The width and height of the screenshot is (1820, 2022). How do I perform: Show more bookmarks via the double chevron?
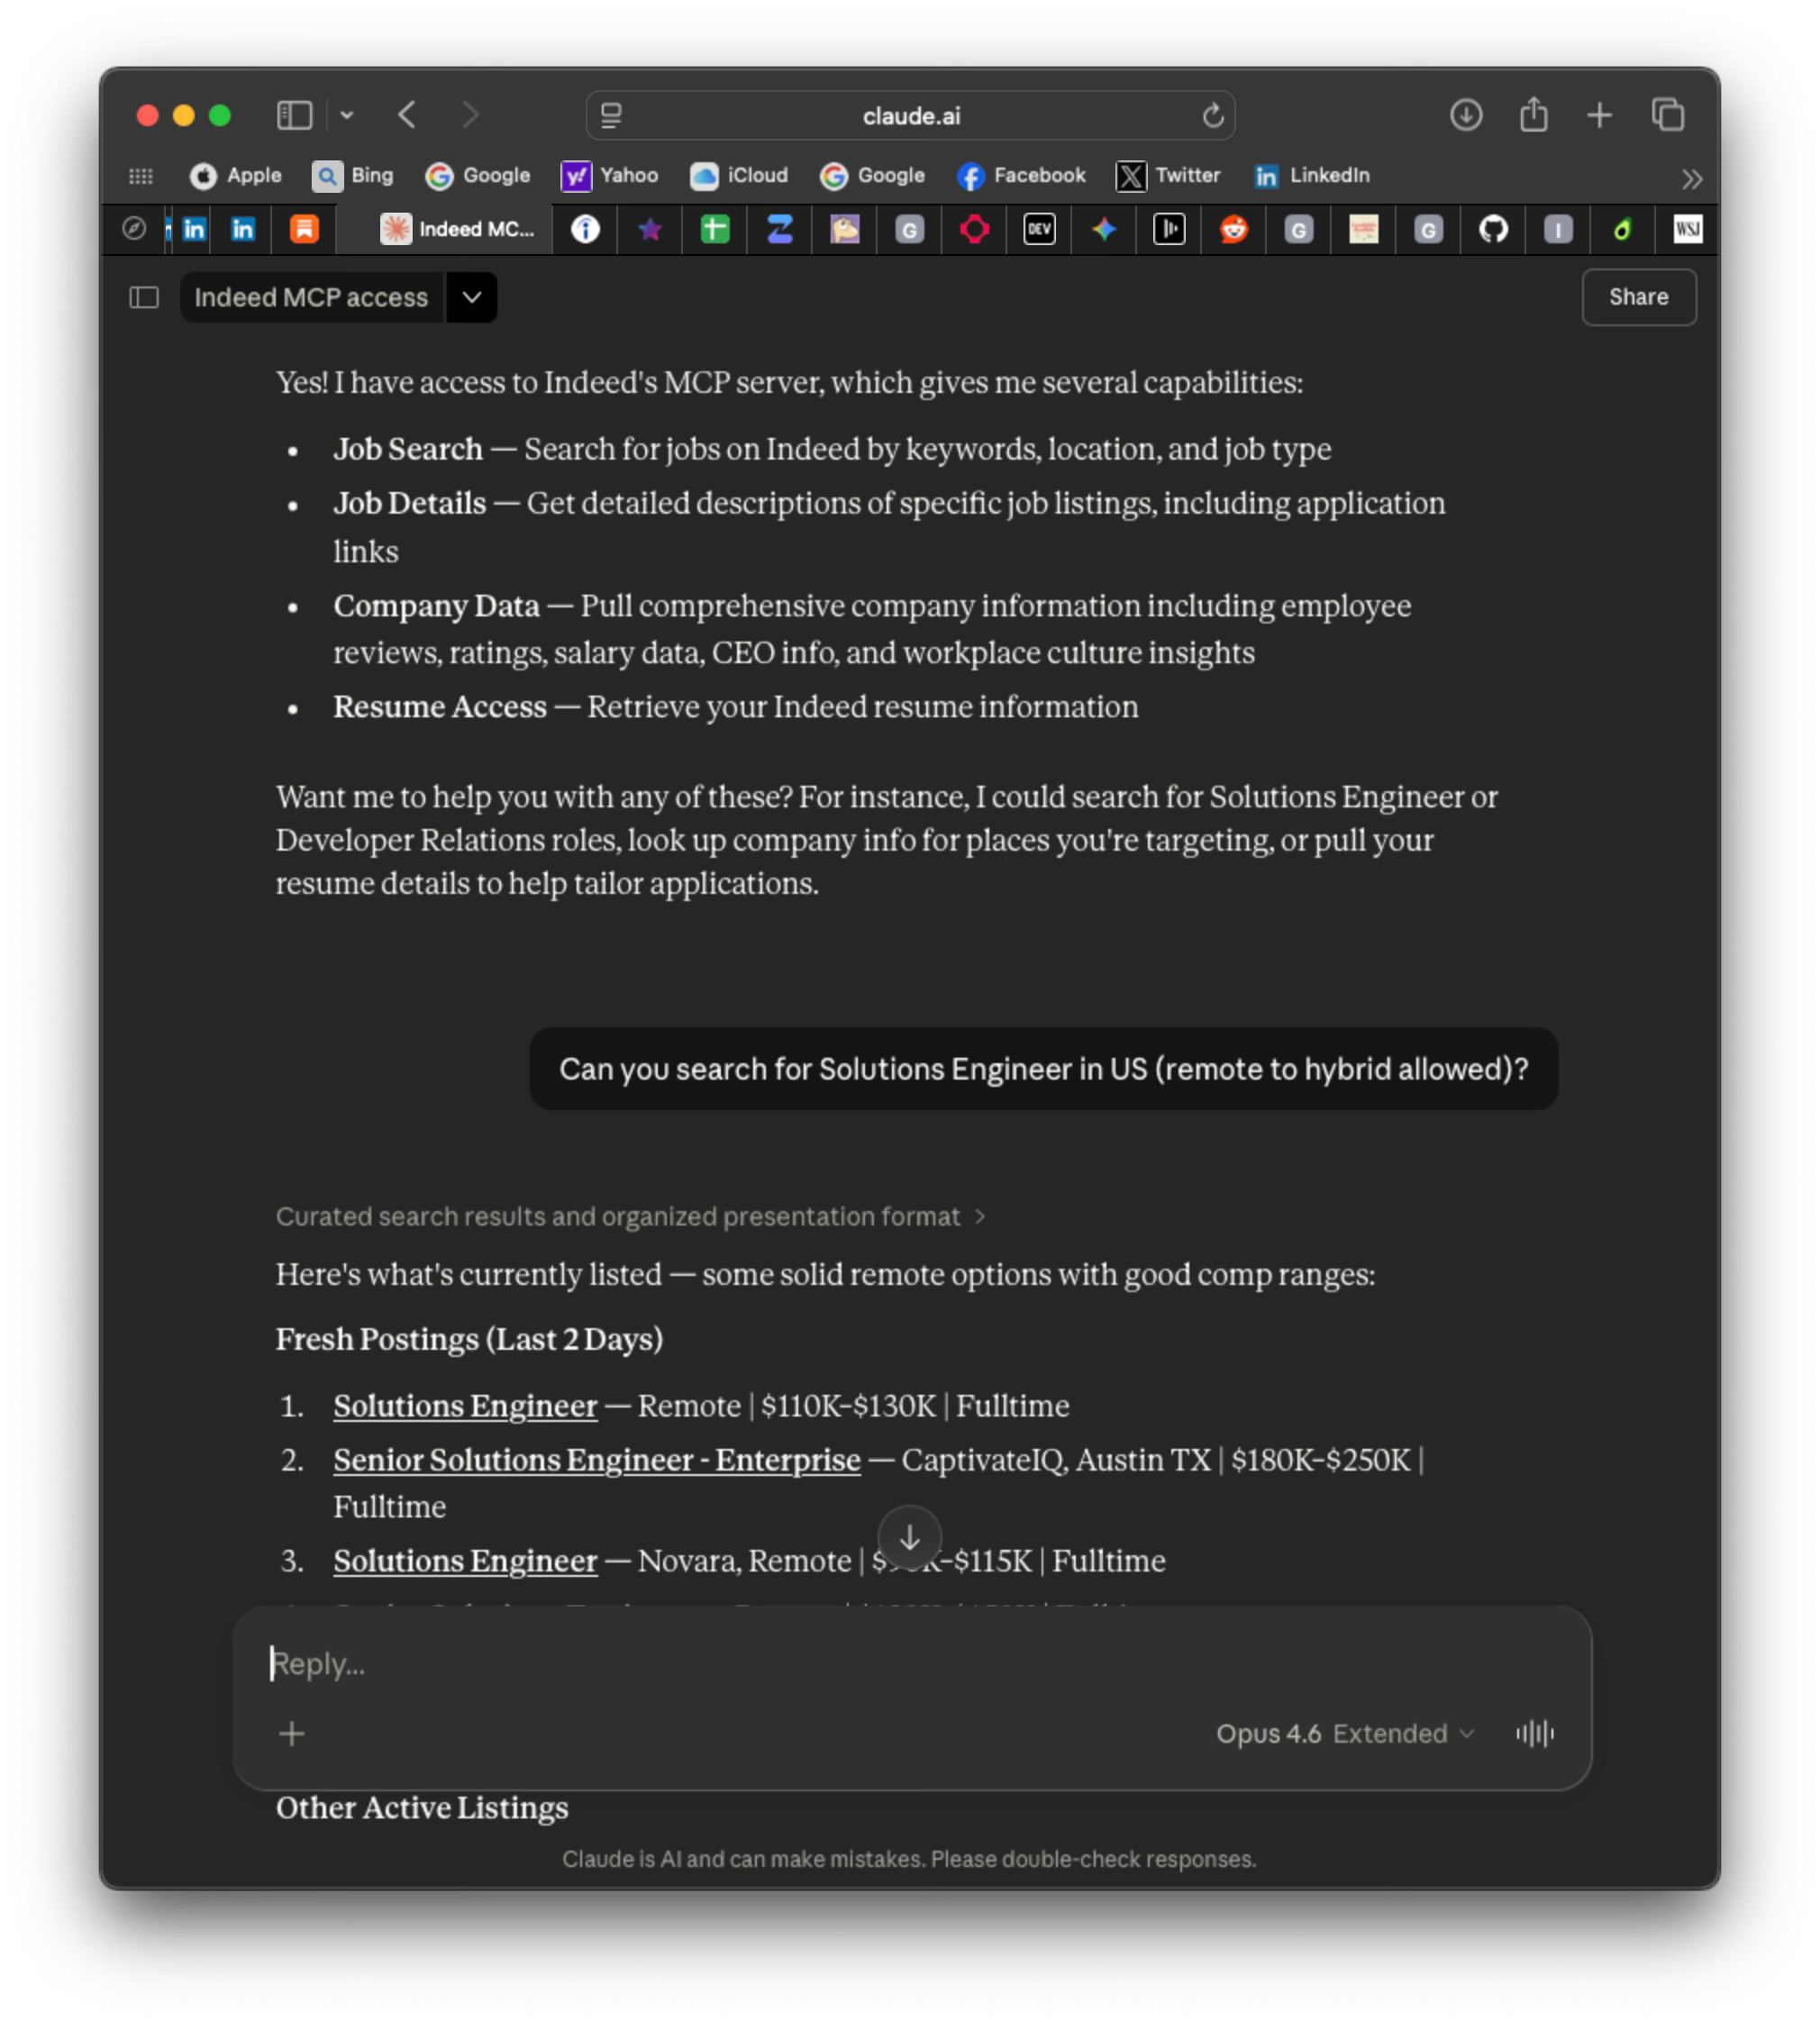tap(1691, 179)
